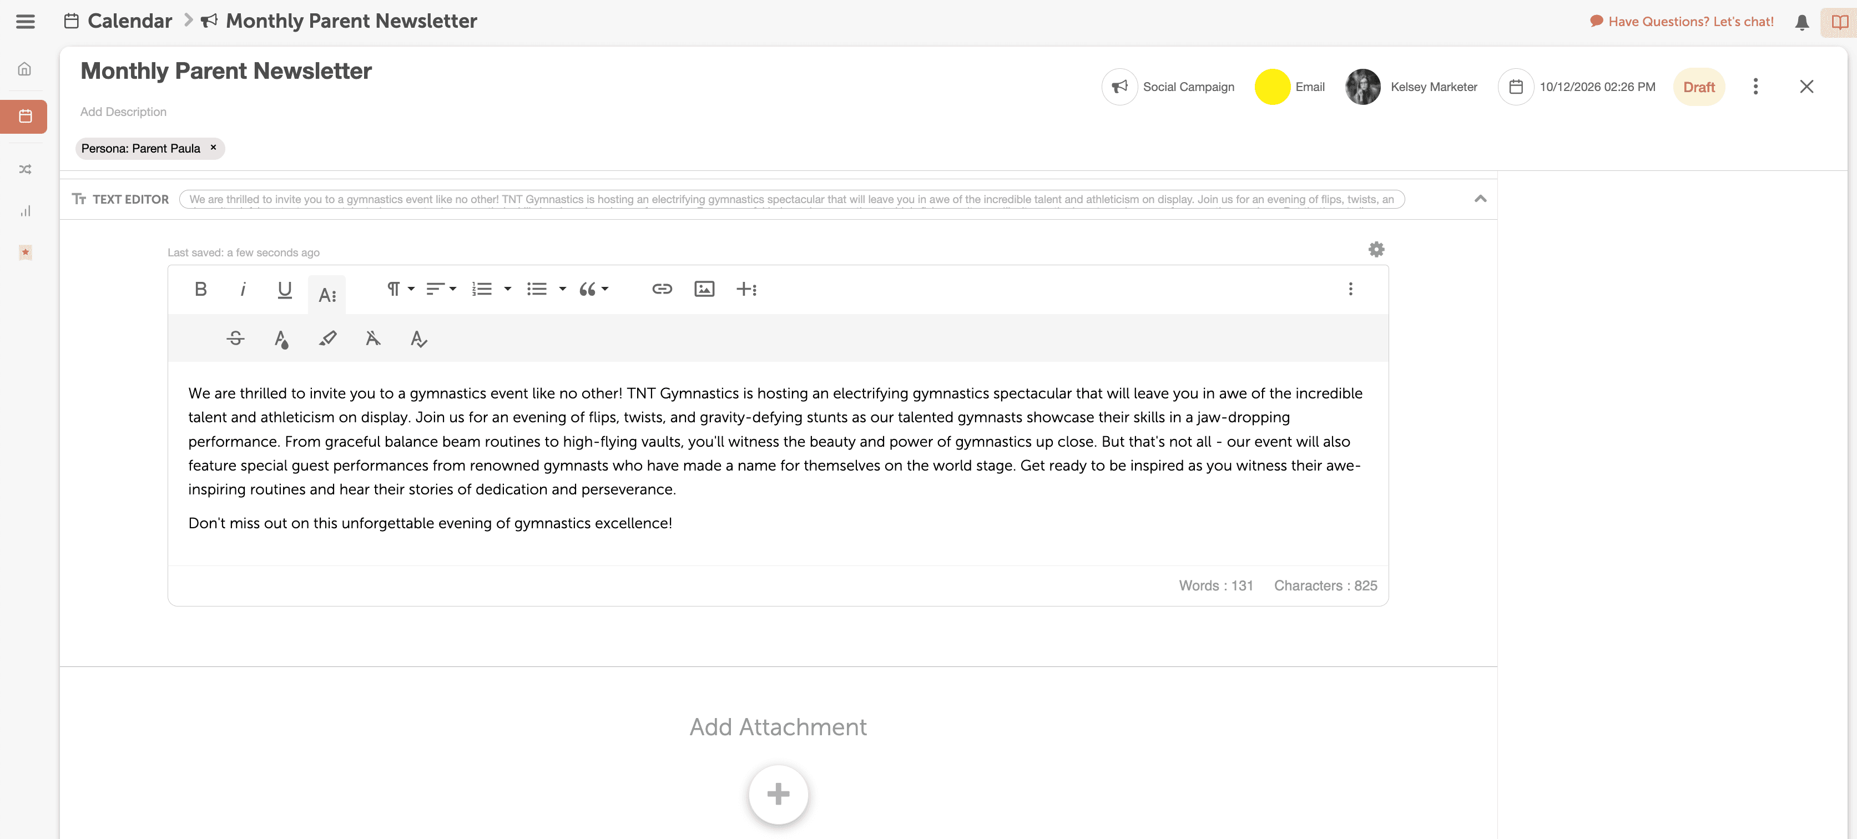
Task: Toggle underline formatting in editor toolbar
Action: (284, 289)
